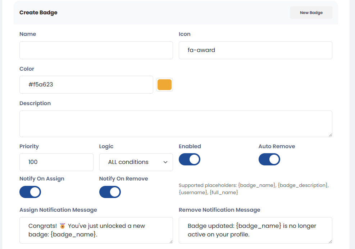Click the Priority field showing 100

(56, 162)
